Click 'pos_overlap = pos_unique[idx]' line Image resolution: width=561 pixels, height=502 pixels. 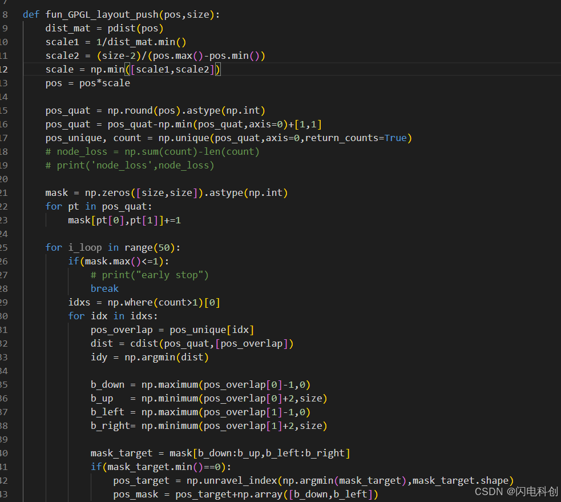172,330
